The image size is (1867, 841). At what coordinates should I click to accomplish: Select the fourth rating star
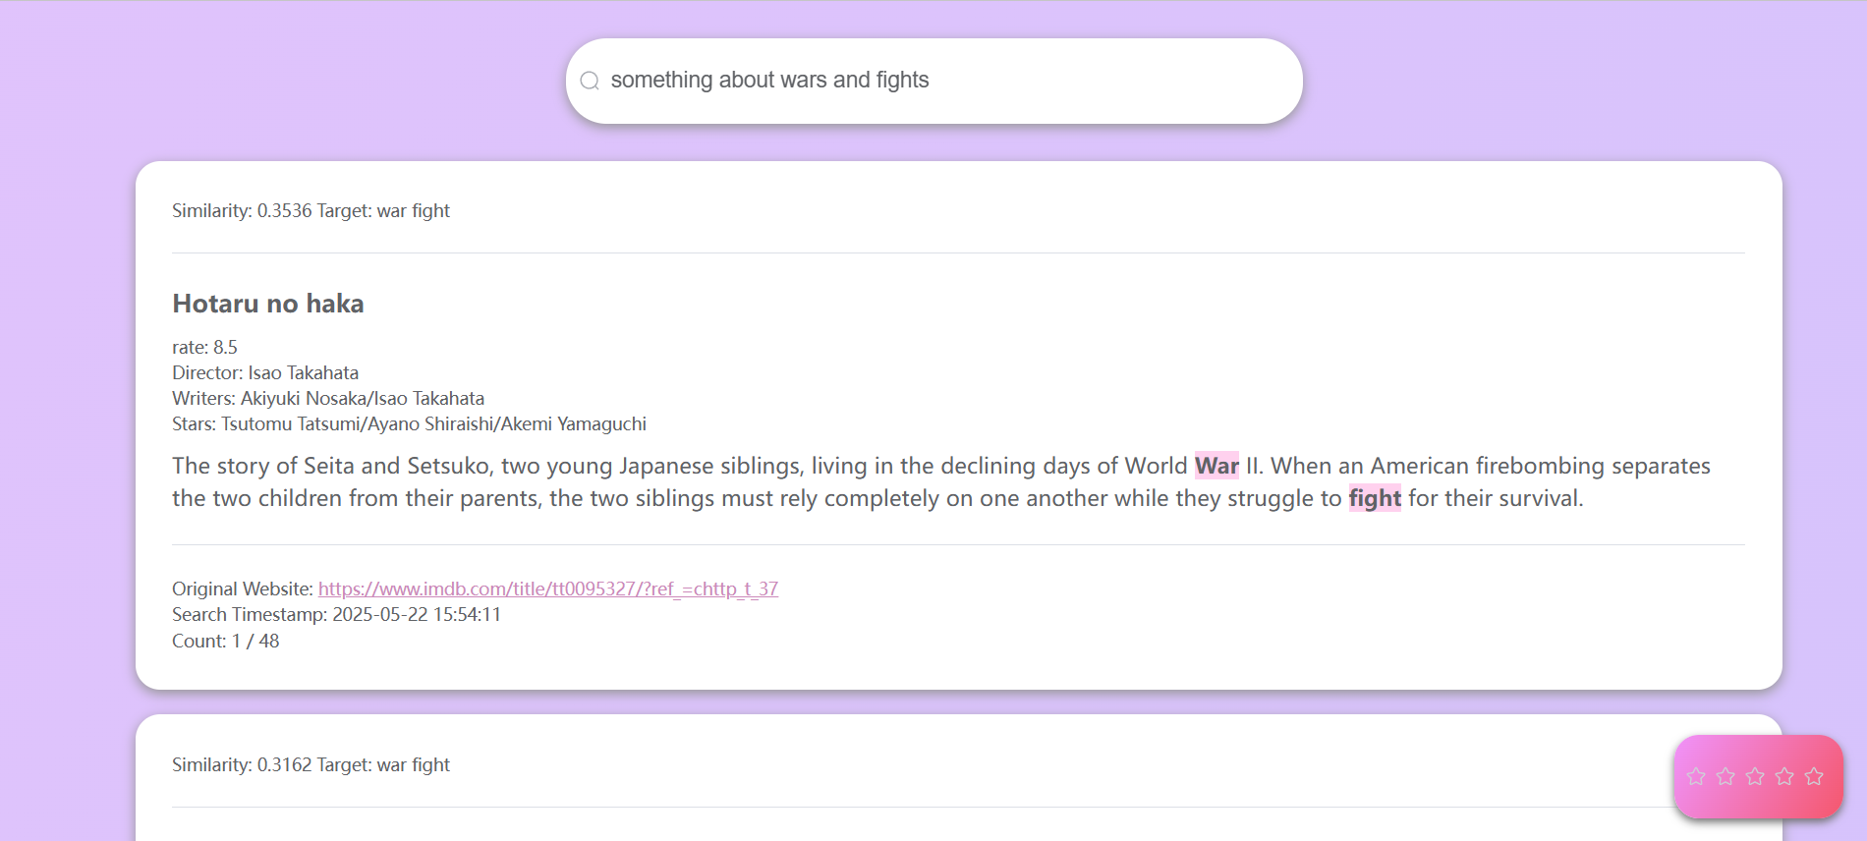tap(1784, 777)
